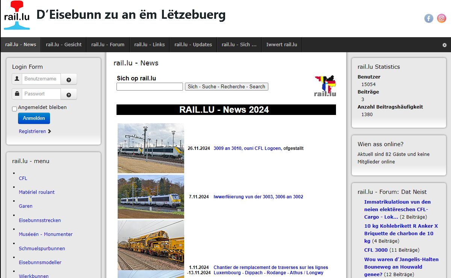Open the rail.lu - News tab
The width and height of the screenshot is (451, 278).
[21, 45]
